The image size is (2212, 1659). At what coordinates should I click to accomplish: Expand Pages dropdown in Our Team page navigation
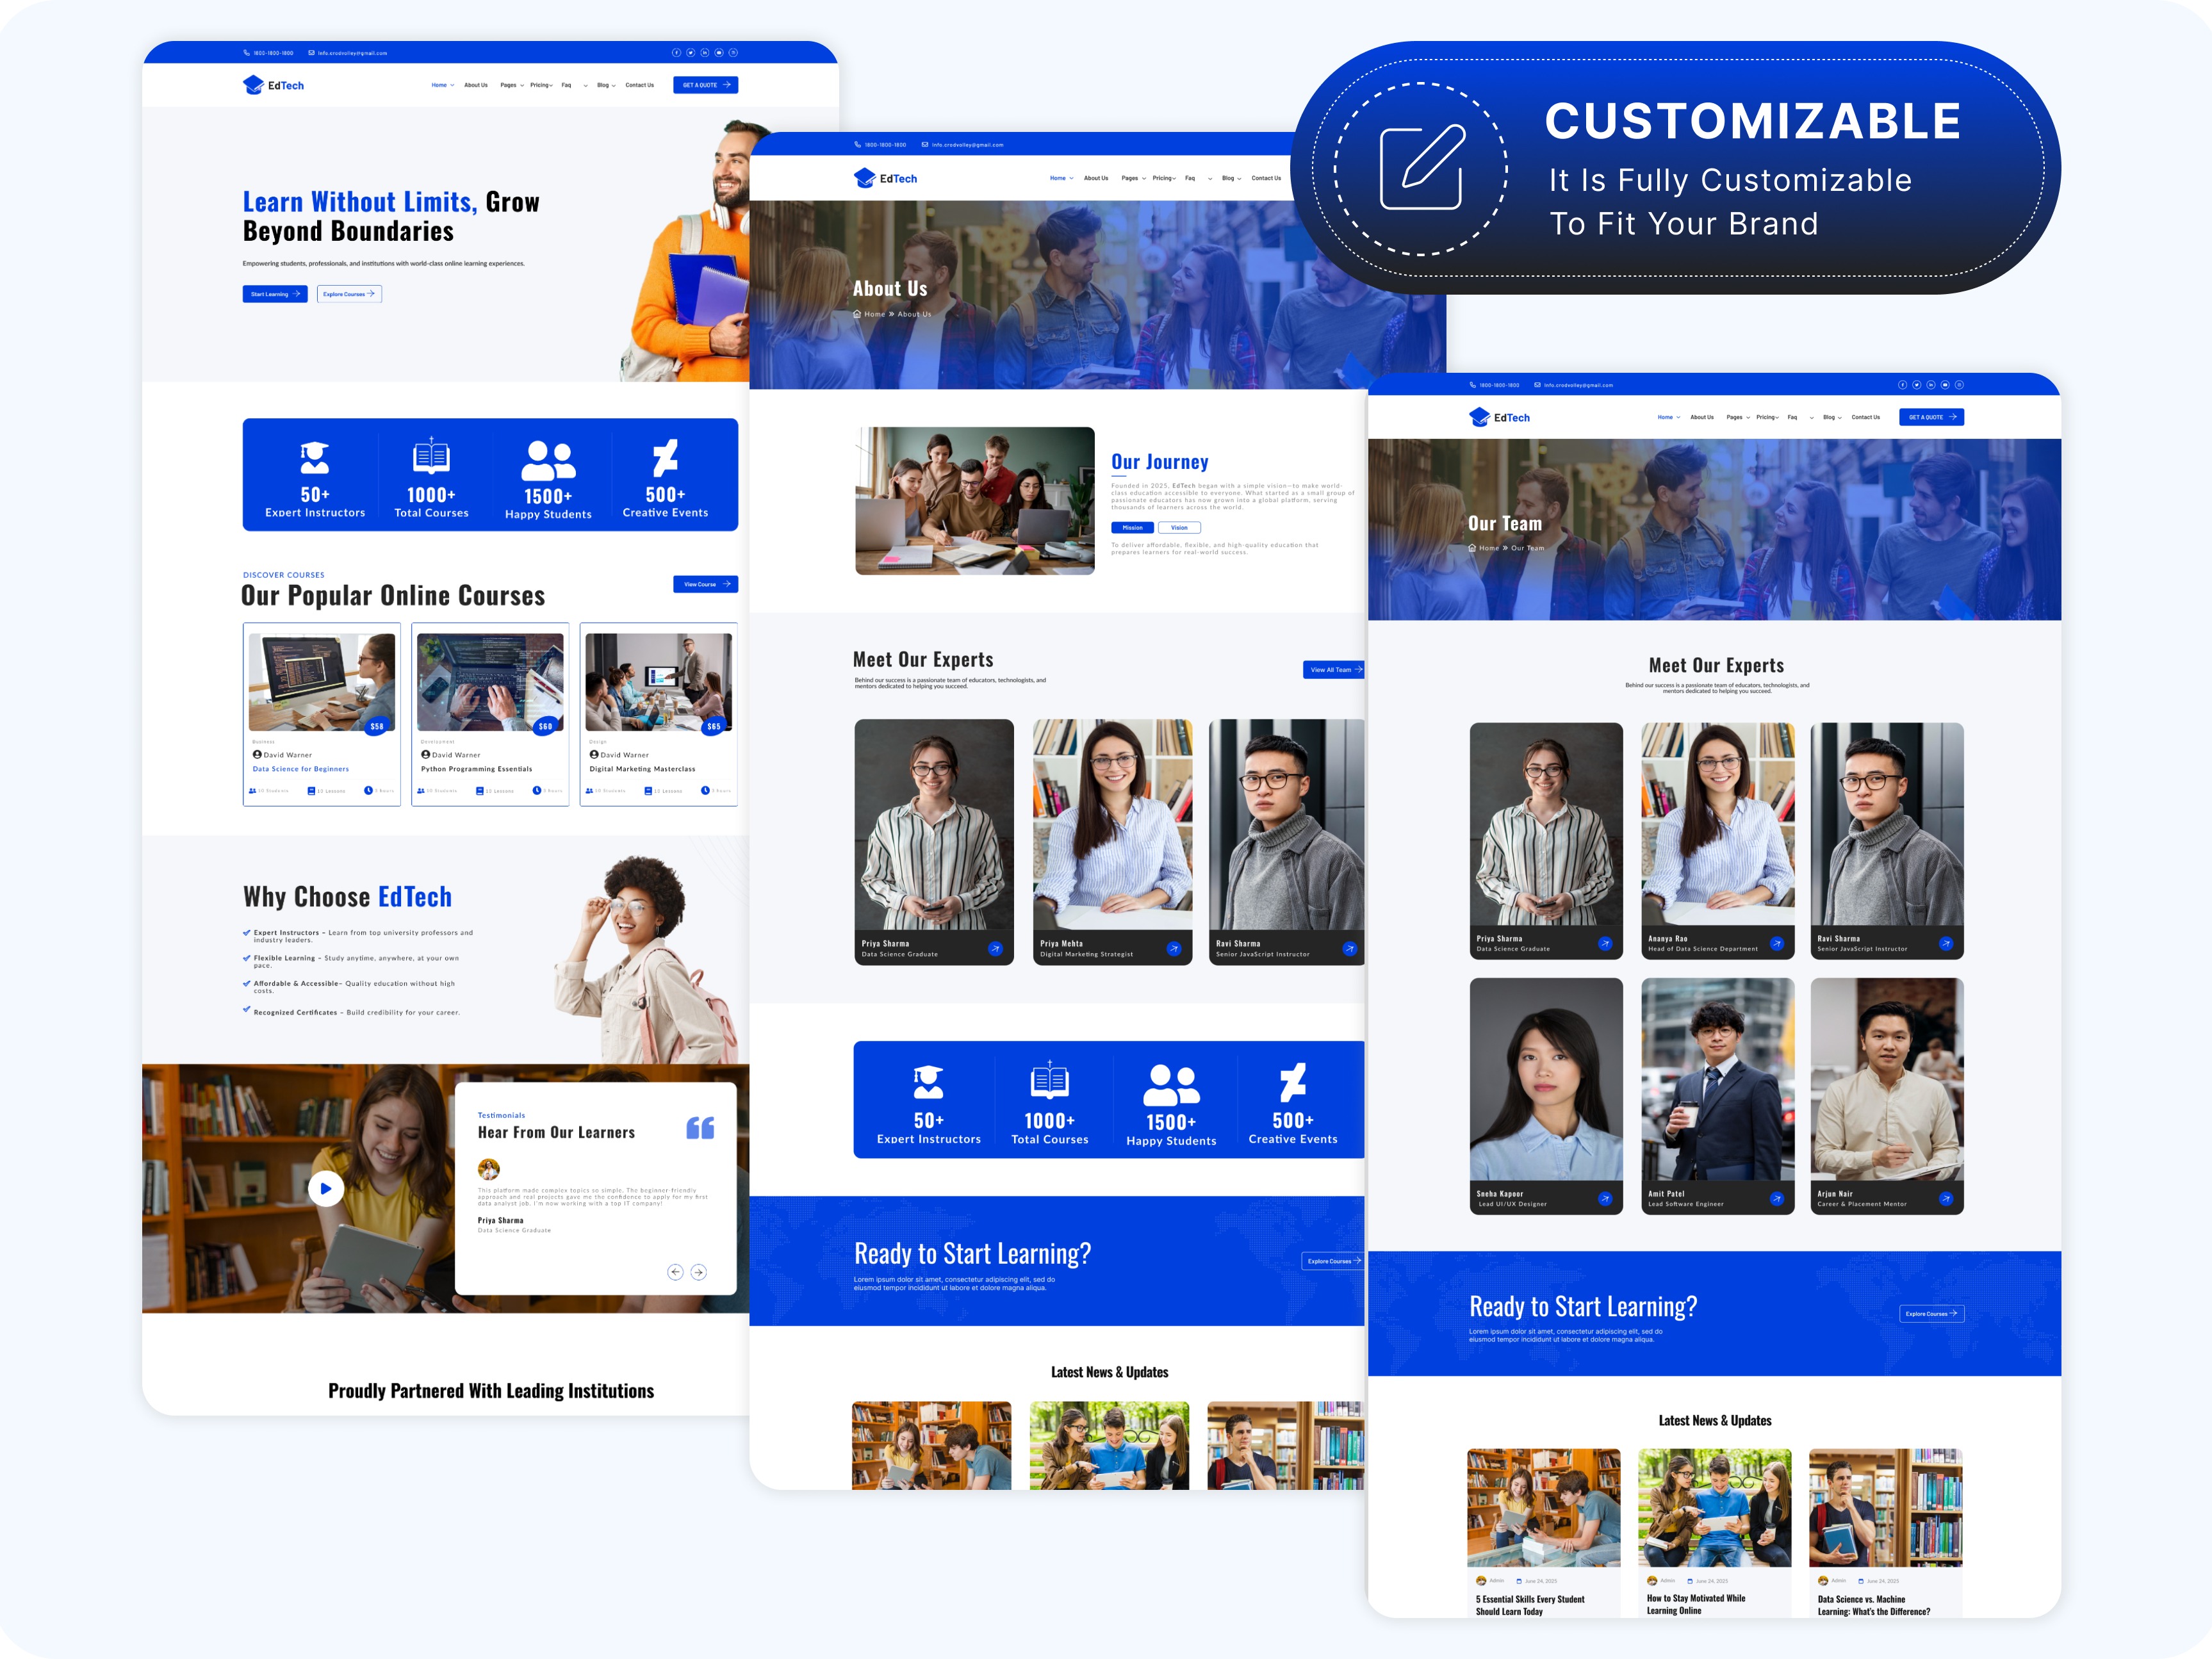pyautogui.click(x=1738, y=417)
